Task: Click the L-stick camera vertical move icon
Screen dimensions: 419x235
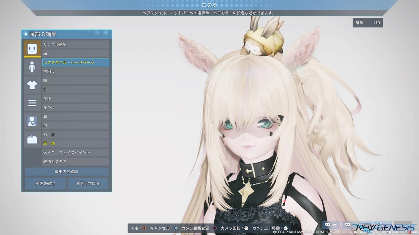Action: coord(285,228)
